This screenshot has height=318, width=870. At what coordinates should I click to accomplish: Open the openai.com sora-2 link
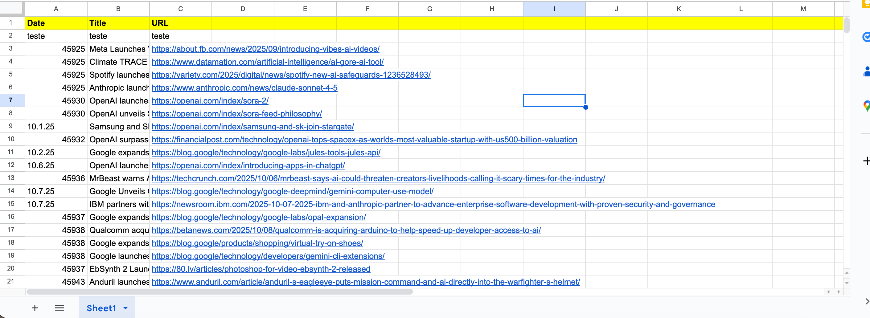click(x=210, y=100)
